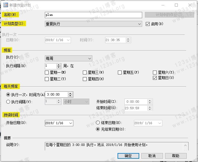Check 星期六(Y) weekday box

(x=155, y=72)
